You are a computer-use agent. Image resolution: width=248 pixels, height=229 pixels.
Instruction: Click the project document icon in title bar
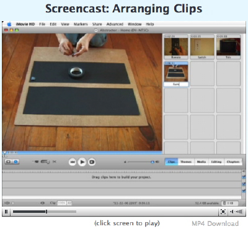96,30
